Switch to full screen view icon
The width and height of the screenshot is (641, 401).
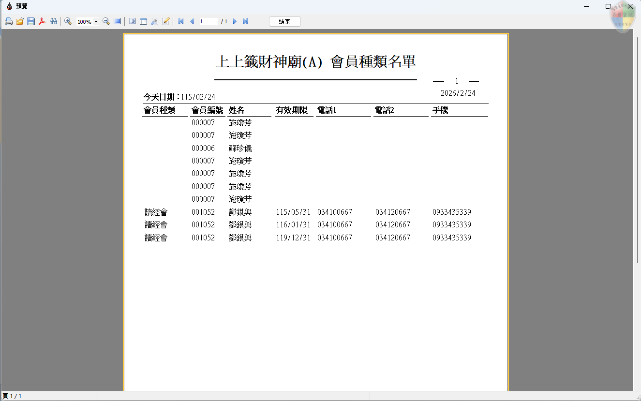point(117,22)
